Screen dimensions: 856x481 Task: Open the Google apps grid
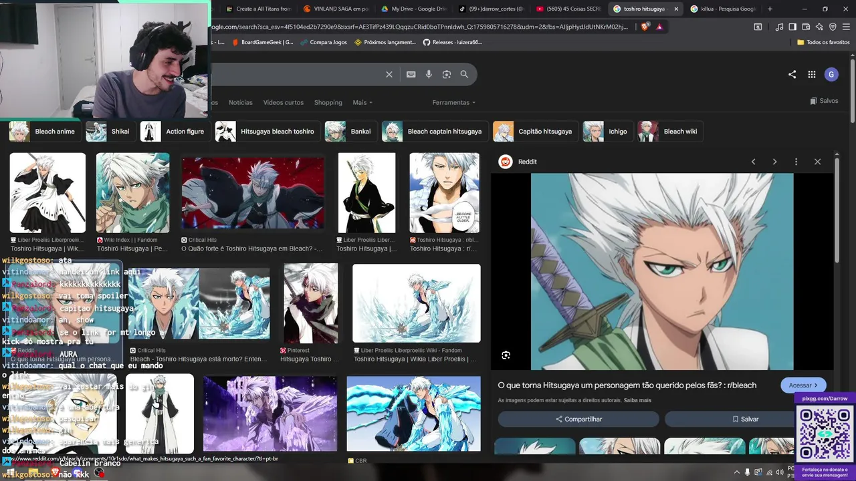(x=812, y=74)
